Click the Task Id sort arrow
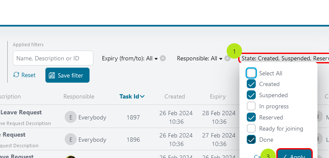Image resolution: width=329 pixels, height=158 pixels. pyautogui.click(x=142, y=96)
